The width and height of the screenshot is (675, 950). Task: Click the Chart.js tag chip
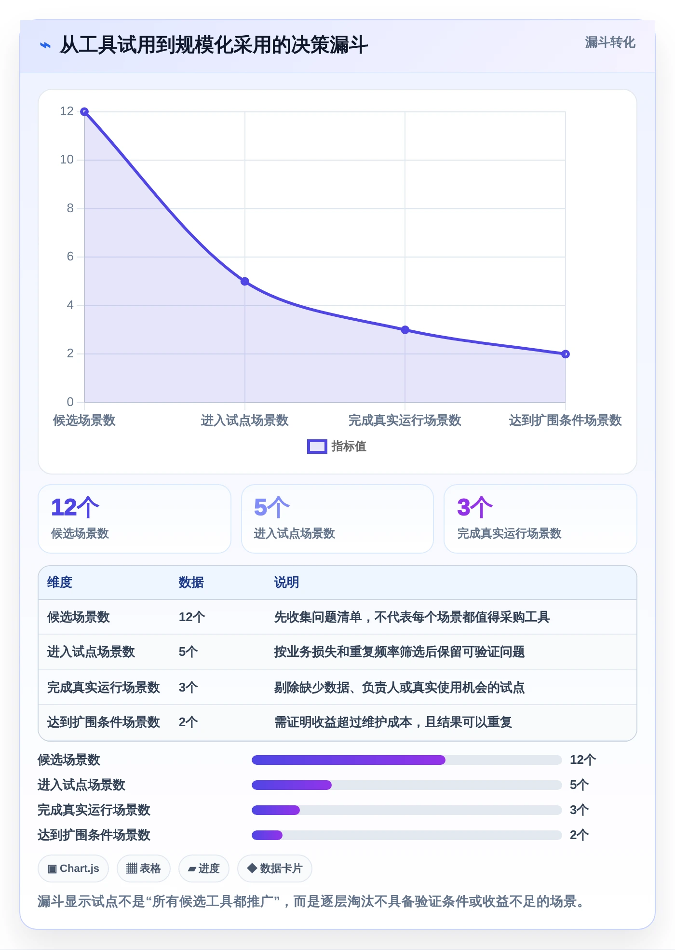[73, 869]
